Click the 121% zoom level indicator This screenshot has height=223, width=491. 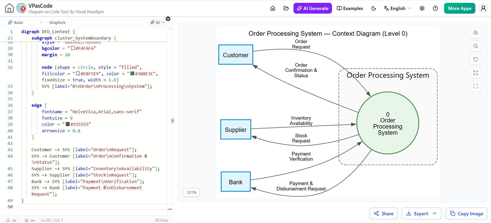coord(191,192)
